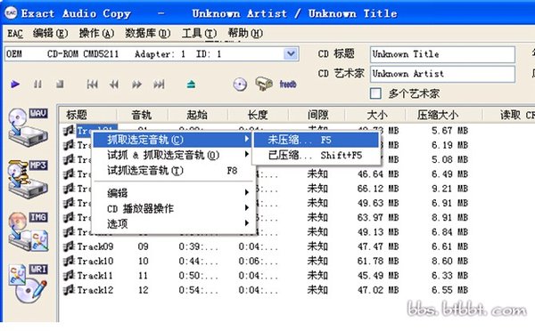Click the Stop playback button

pos(60,84)
